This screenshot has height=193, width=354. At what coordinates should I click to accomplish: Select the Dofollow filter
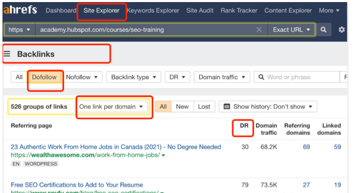(x=44, y=77)
